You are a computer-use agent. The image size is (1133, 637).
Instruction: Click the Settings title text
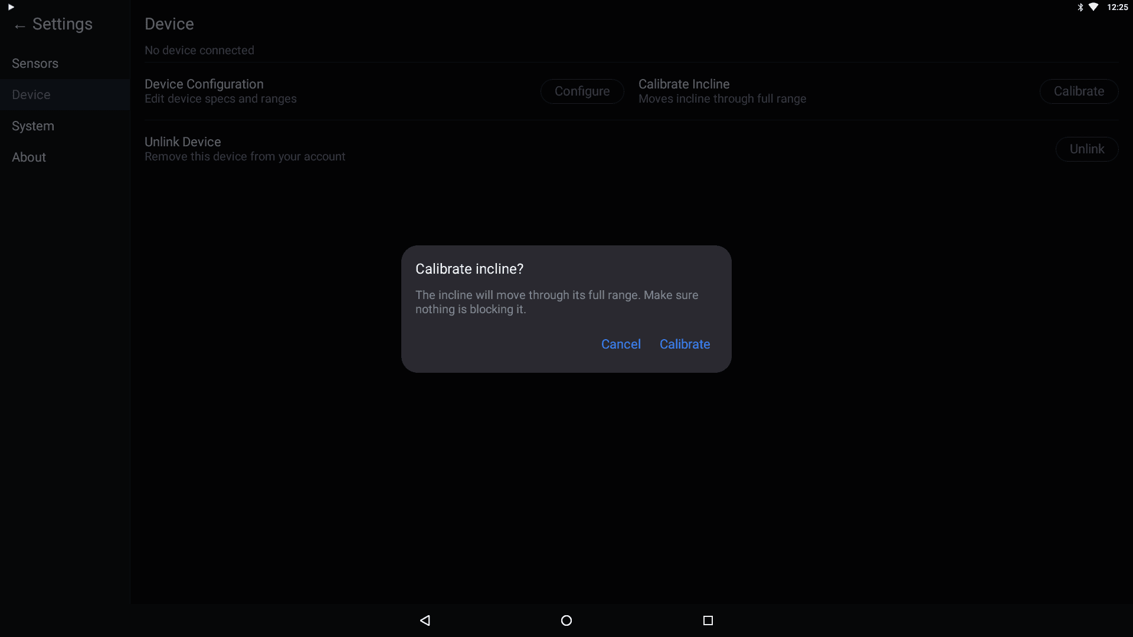[63, 24]
